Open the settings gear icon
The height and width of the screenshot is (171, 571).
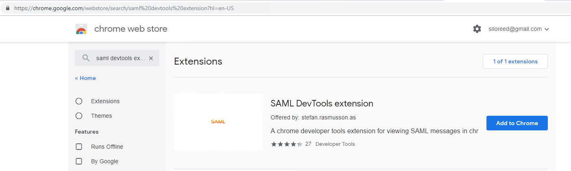(x=477, y=29)
